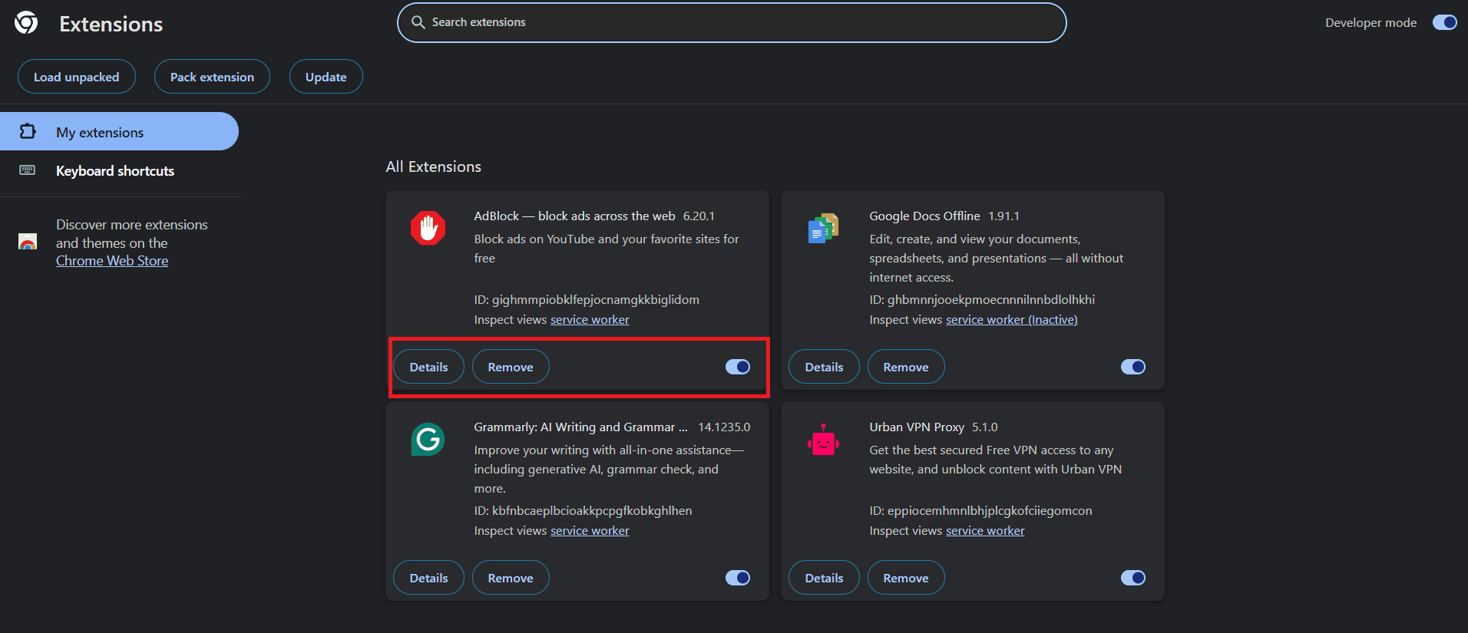Select My extensions in the sidebar

(100, 132)
